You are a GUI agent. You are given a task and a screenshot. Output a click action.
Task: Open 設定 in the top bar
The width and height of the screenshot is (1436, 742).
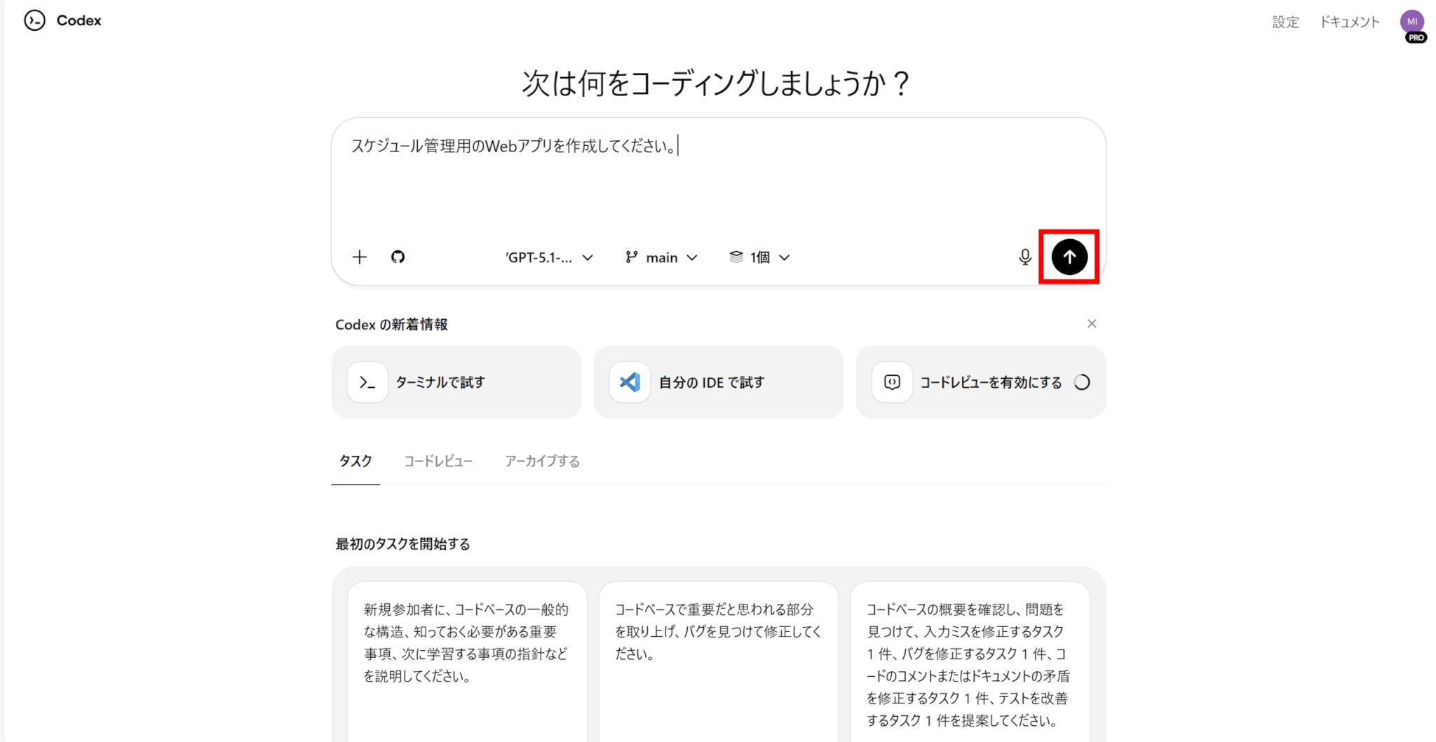tap(1285, 22)
